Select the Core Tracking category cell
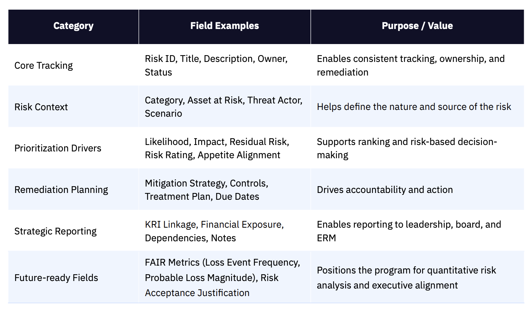The height and width of the screenshot is (310, 532). 44,66
